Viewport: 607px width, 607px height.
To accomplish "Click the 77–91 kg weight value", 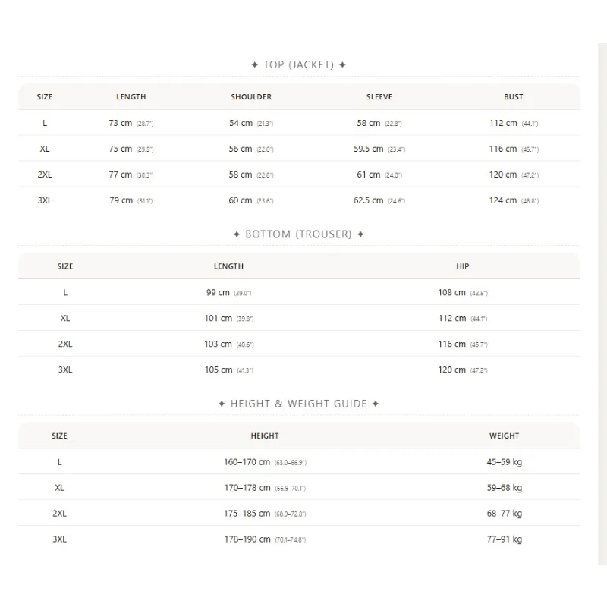I will 505,539.
